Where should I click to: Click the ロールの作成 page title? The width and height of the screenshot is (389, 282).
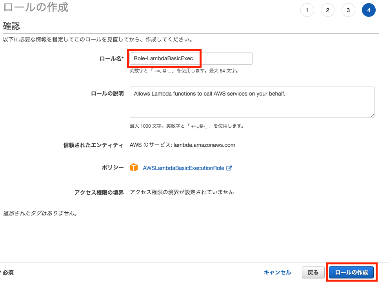pyautogui.click(x=35, y=7)
